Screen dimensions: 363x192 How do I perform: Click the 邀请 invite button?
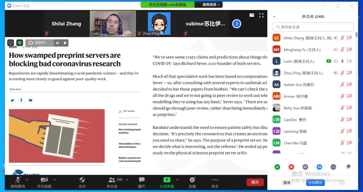[x=287, y=183]
